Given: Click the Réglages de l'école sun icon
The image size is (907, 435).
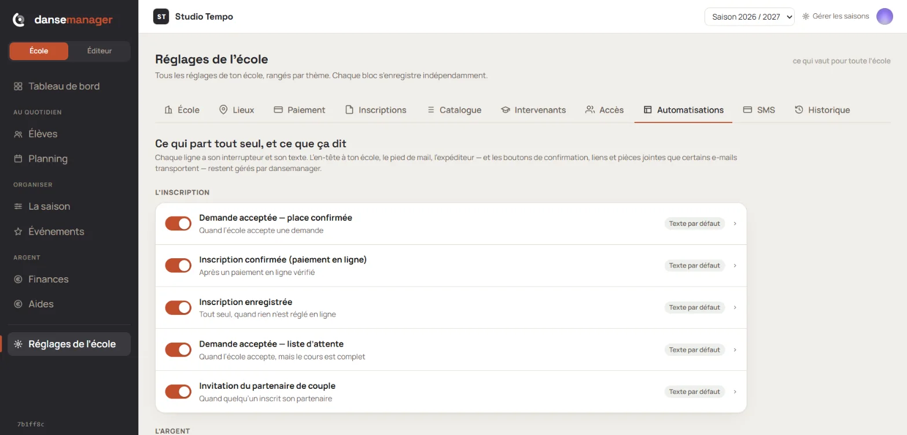Looking at the screenshot, I should tap(18, 344).
